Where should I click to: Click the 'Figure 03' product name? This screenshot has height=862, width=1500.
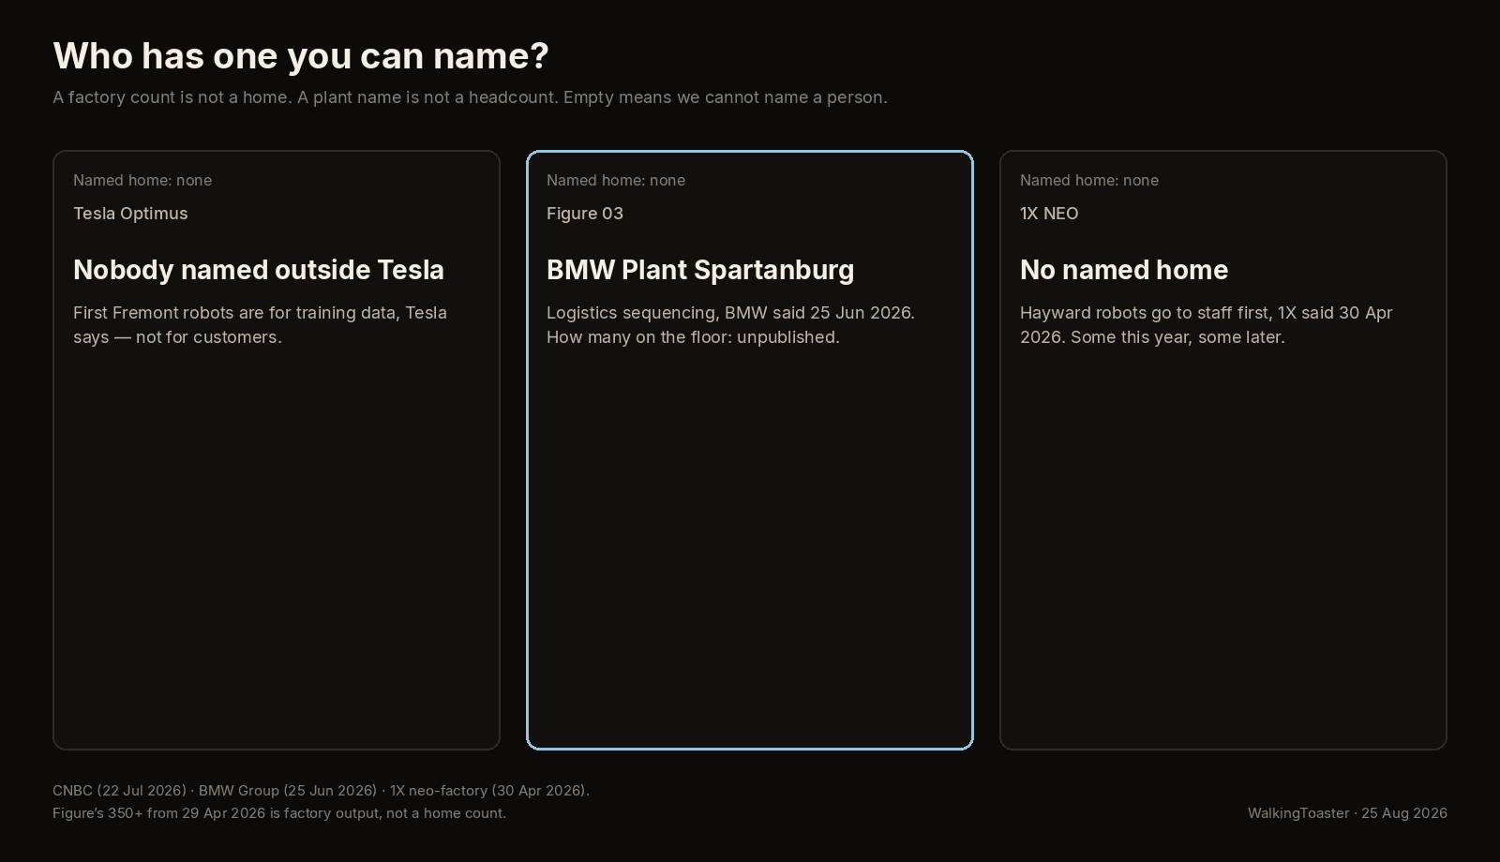tap(585, 214)
